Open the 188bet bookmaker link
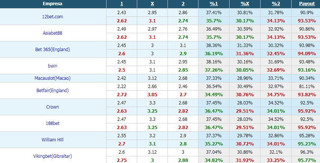Screen dimensions: 320x163 coord(52,123)
